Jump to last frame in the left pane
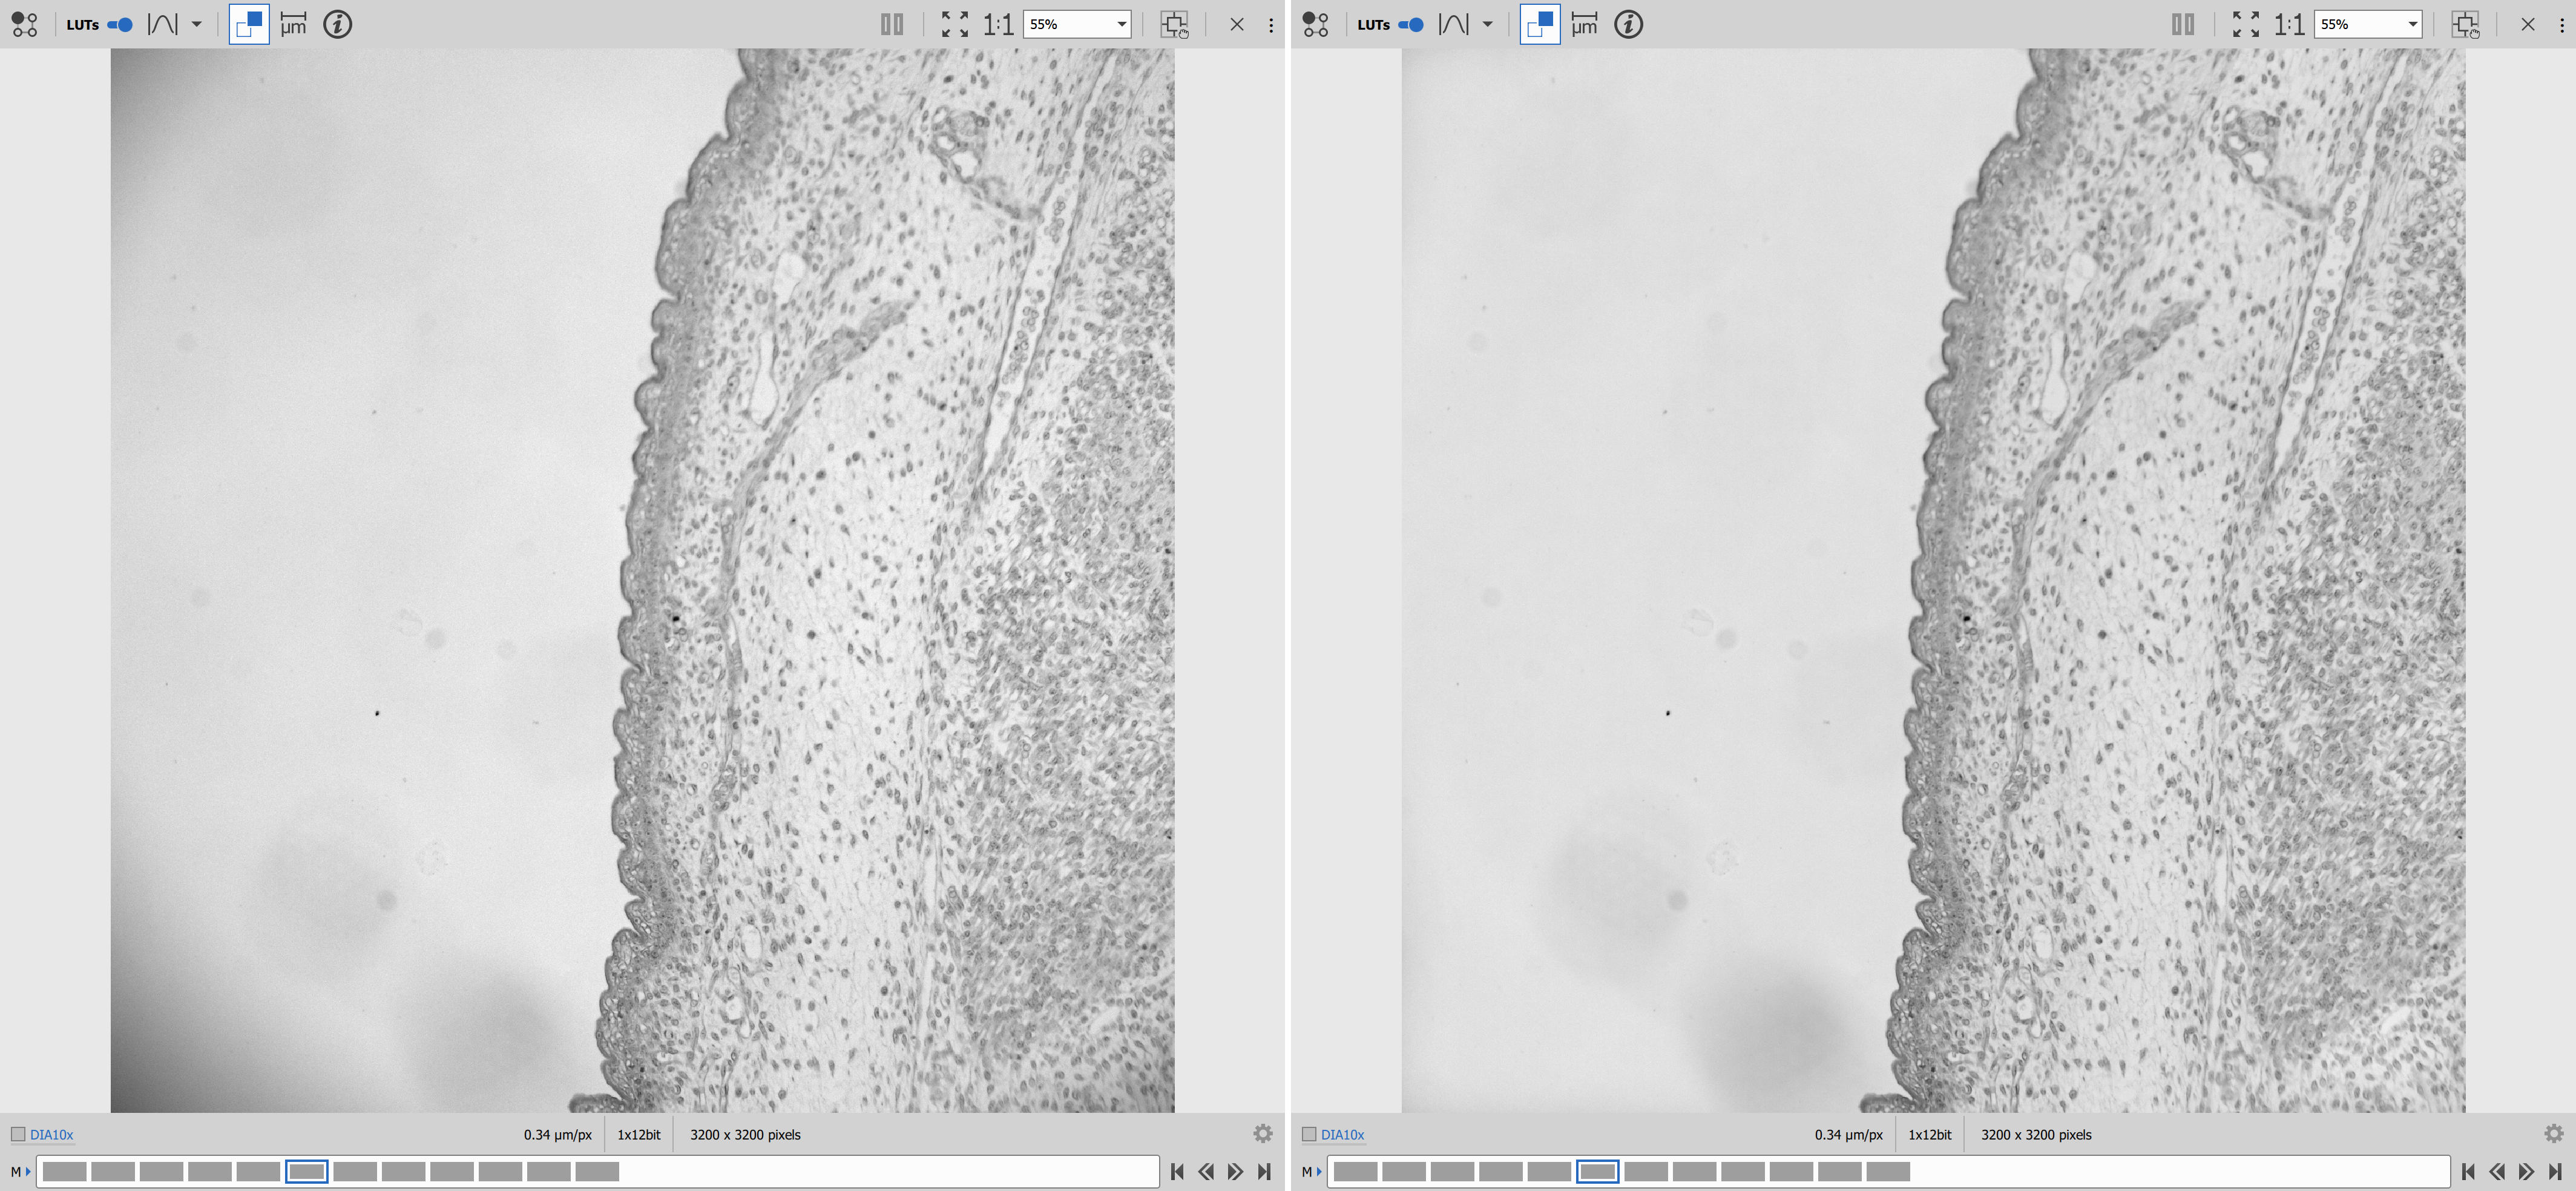The height and width of the screenshot is (1191, 2576). tap(1264, 1171)
